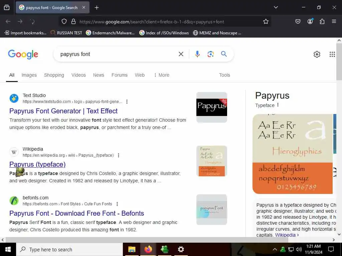Go to the Google homepage logo
The image size is (342, 256).
(23, 54)
